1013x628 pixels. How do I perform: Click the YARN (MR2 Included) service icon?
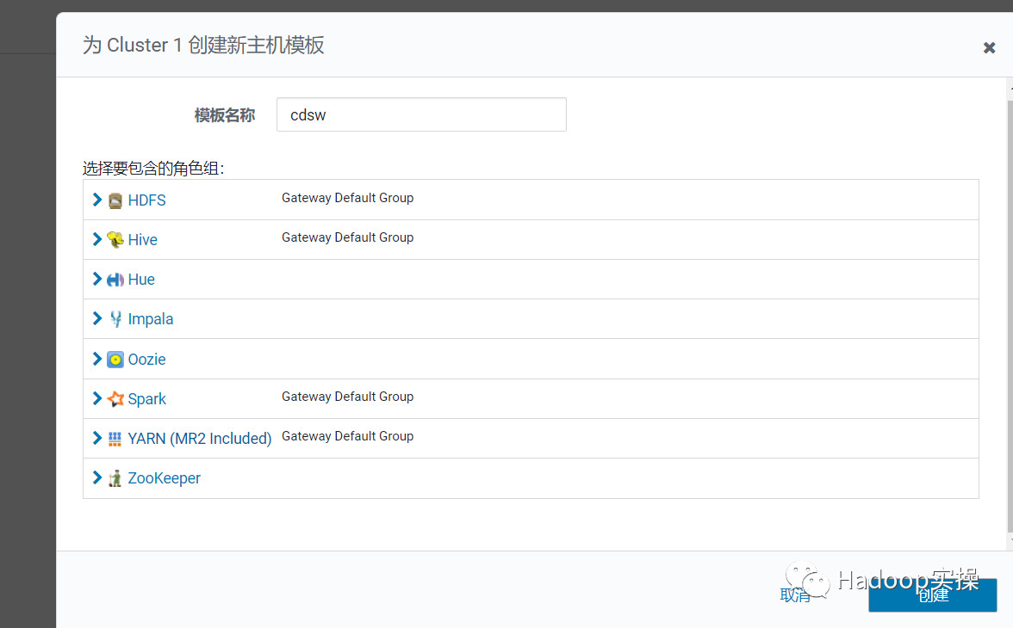pos(115,438)
